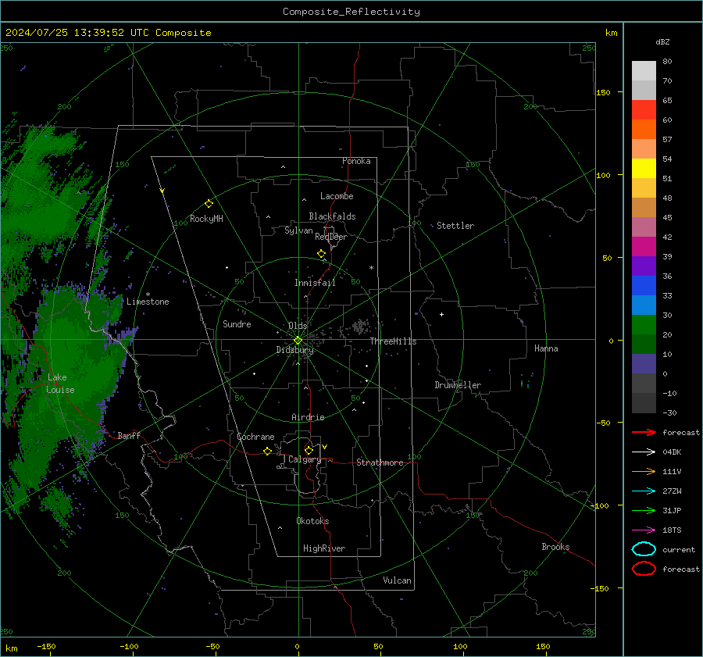Select the orange 111V arrow icon

[644, 471]
